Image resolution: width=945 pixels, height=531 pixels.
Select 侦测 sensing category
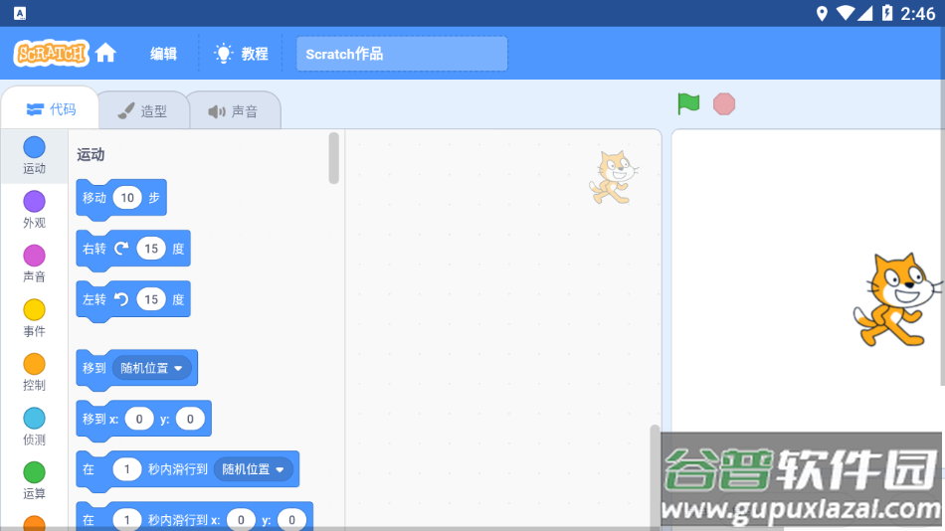(x=35, y=427)
